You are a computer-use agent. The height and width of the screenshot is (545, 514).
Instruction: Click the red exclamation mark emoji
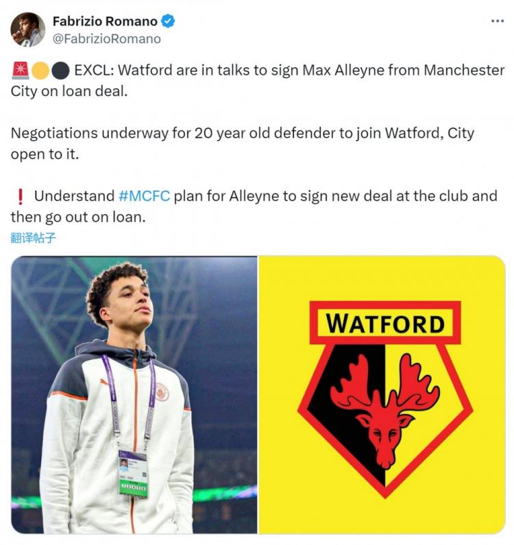tap(21, 196)
